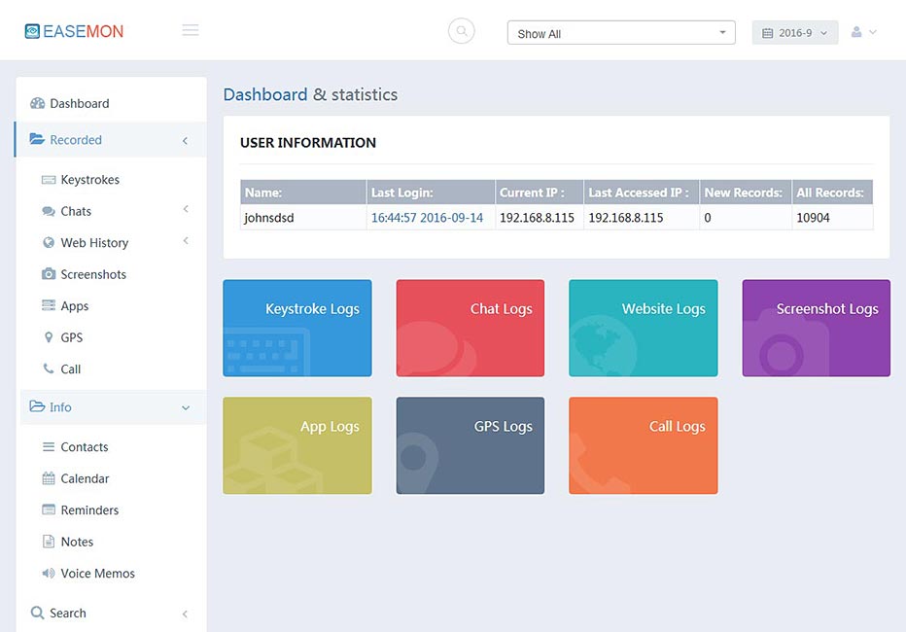
Task: Open the Show All dropdown
Action: pos(622,33)
